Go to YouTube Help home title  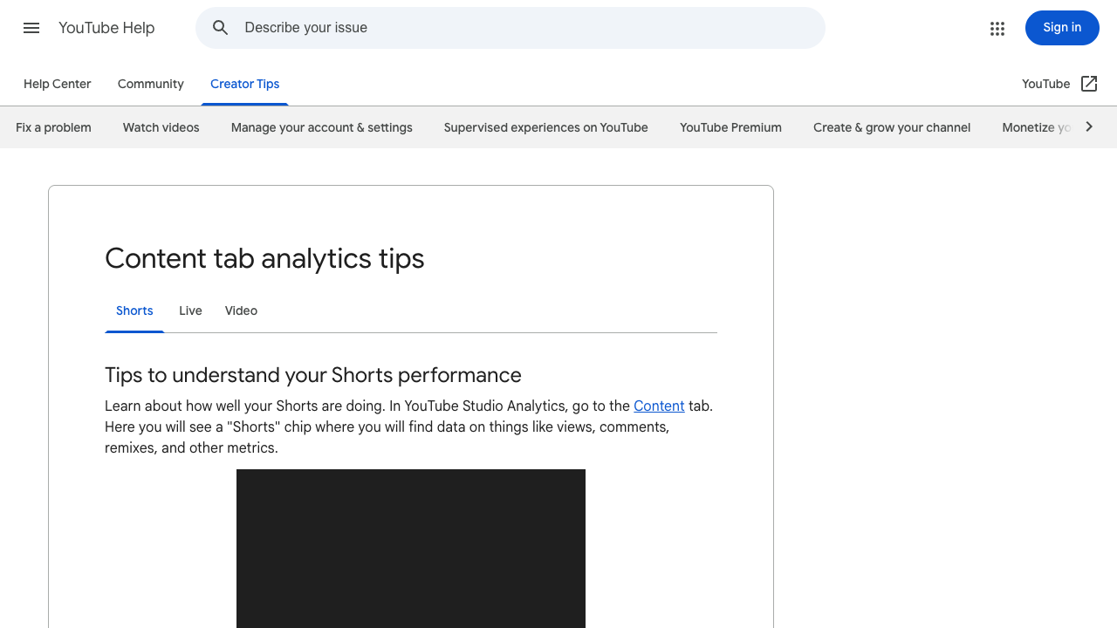coord(106,28)
